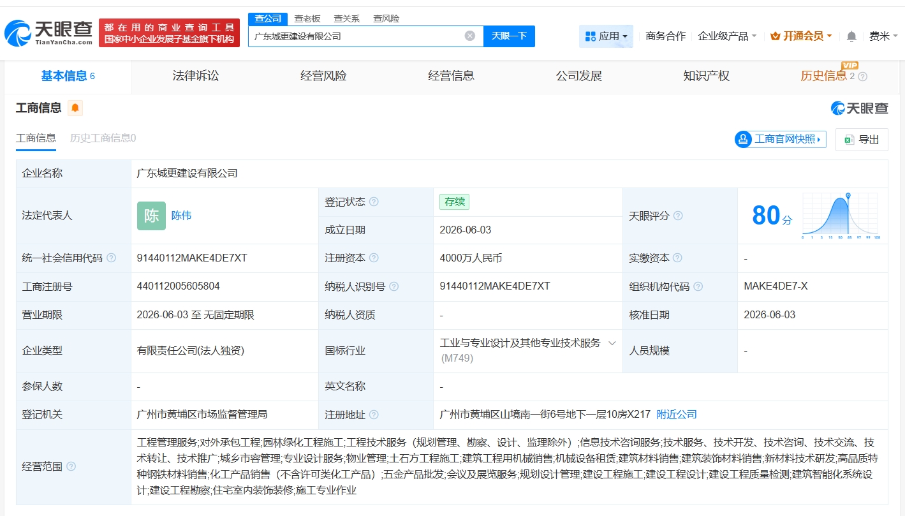Image resolution: width=905 pixels, height=516 pixels.
Task: Click help icon next to 统一社会信用代码
Action: tap(111, 258)
